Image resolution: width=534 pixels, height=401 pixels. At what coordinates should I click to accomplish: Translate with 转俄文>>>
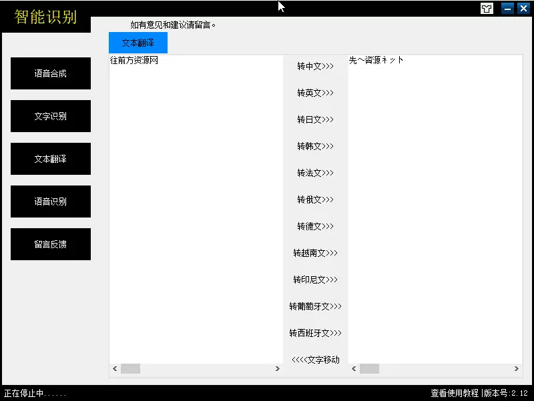coord(315,199)
